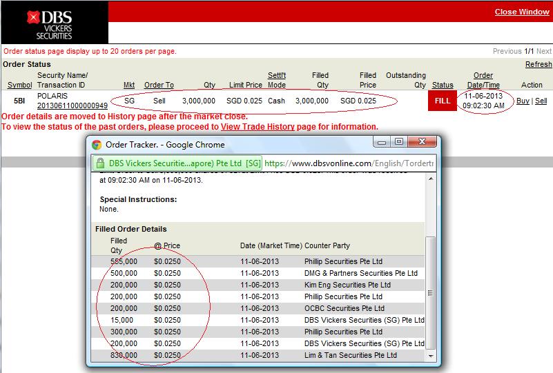
Task: Sort orders by Order To column
Action: pos(159,85)
